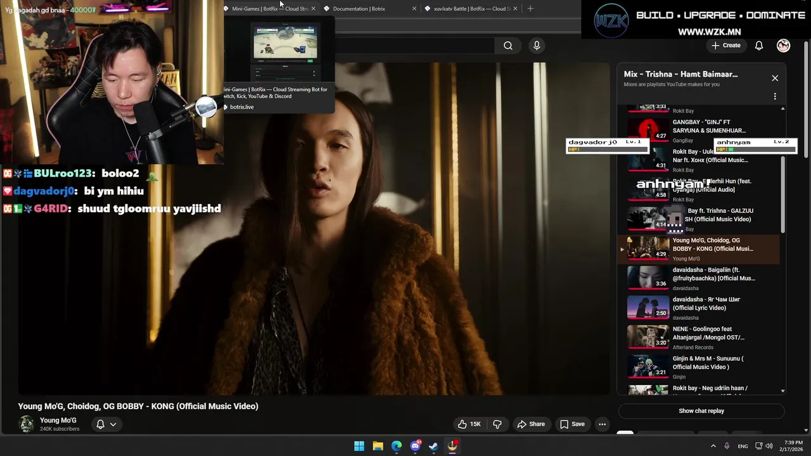Open File Explorer from taskbar

pyautogui.click(x=378, y=446)
